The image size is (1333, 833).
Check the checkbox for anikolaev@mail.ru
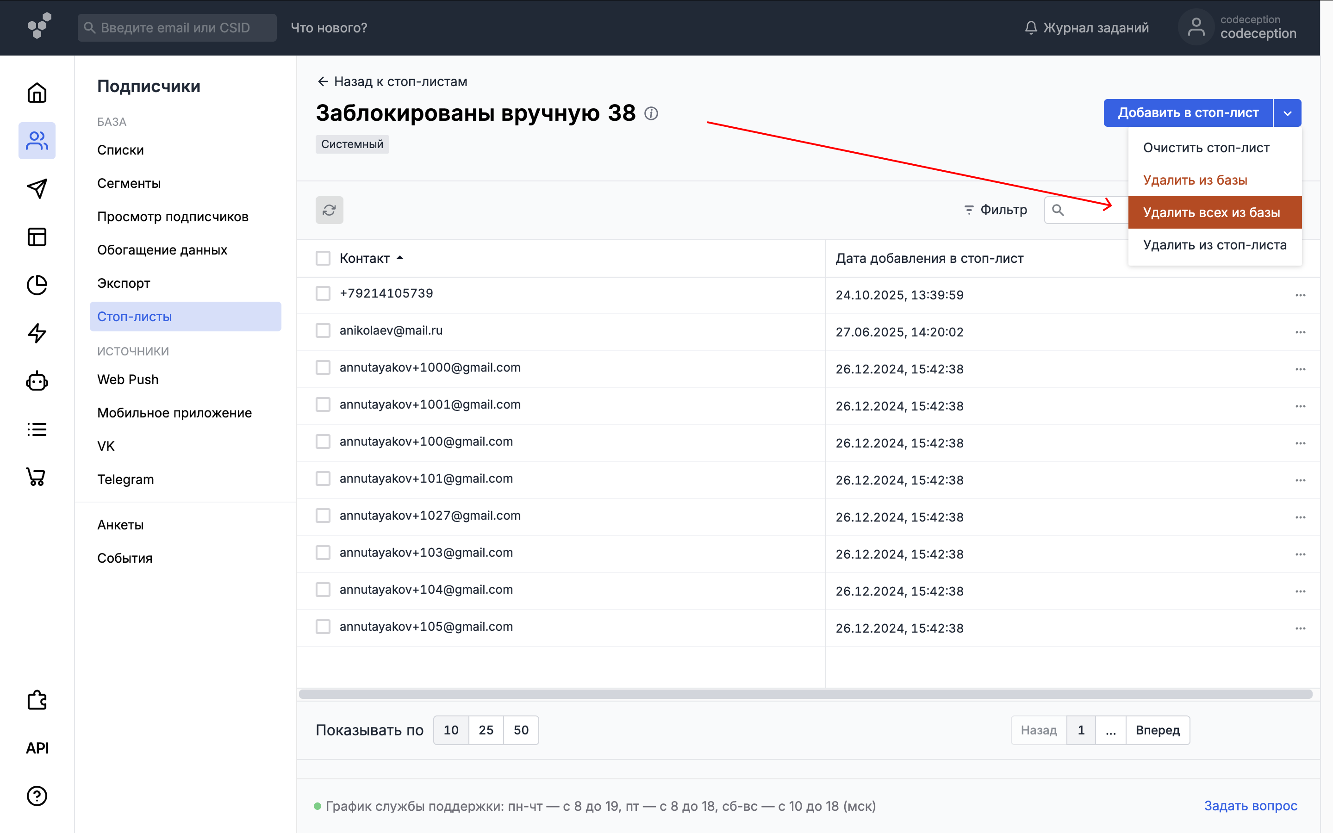click(323, 330)
